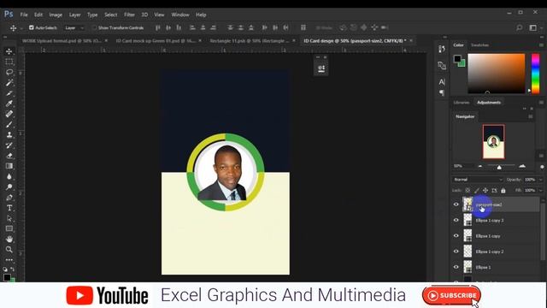Open the Filter menu
Image resolution: width=547 pixels, height=308 pixels.
pyautogui.click(x=129, y=15)
